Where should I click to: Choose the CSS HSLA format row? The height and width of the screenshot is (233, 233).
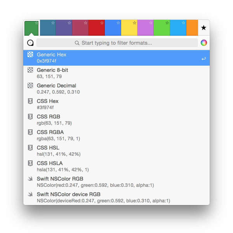coord(116,167)
